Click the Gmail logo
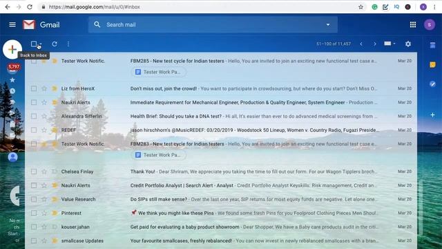This screenshot has height=249, width=442. (41, 25)
